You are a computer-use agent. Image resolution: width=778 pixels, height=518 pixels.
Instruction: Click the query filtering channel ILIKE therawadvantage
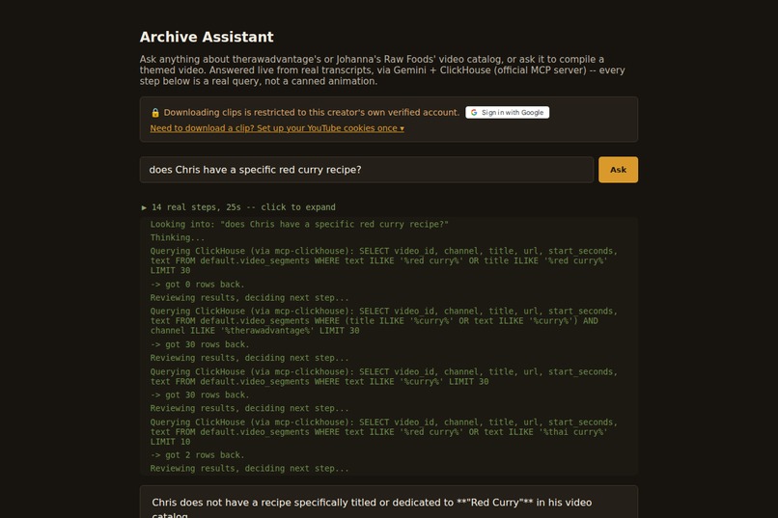[384, 320]
